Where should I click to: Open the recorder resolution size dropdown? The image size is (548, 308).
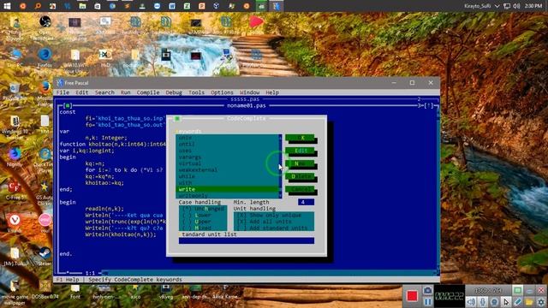point(488,291)
